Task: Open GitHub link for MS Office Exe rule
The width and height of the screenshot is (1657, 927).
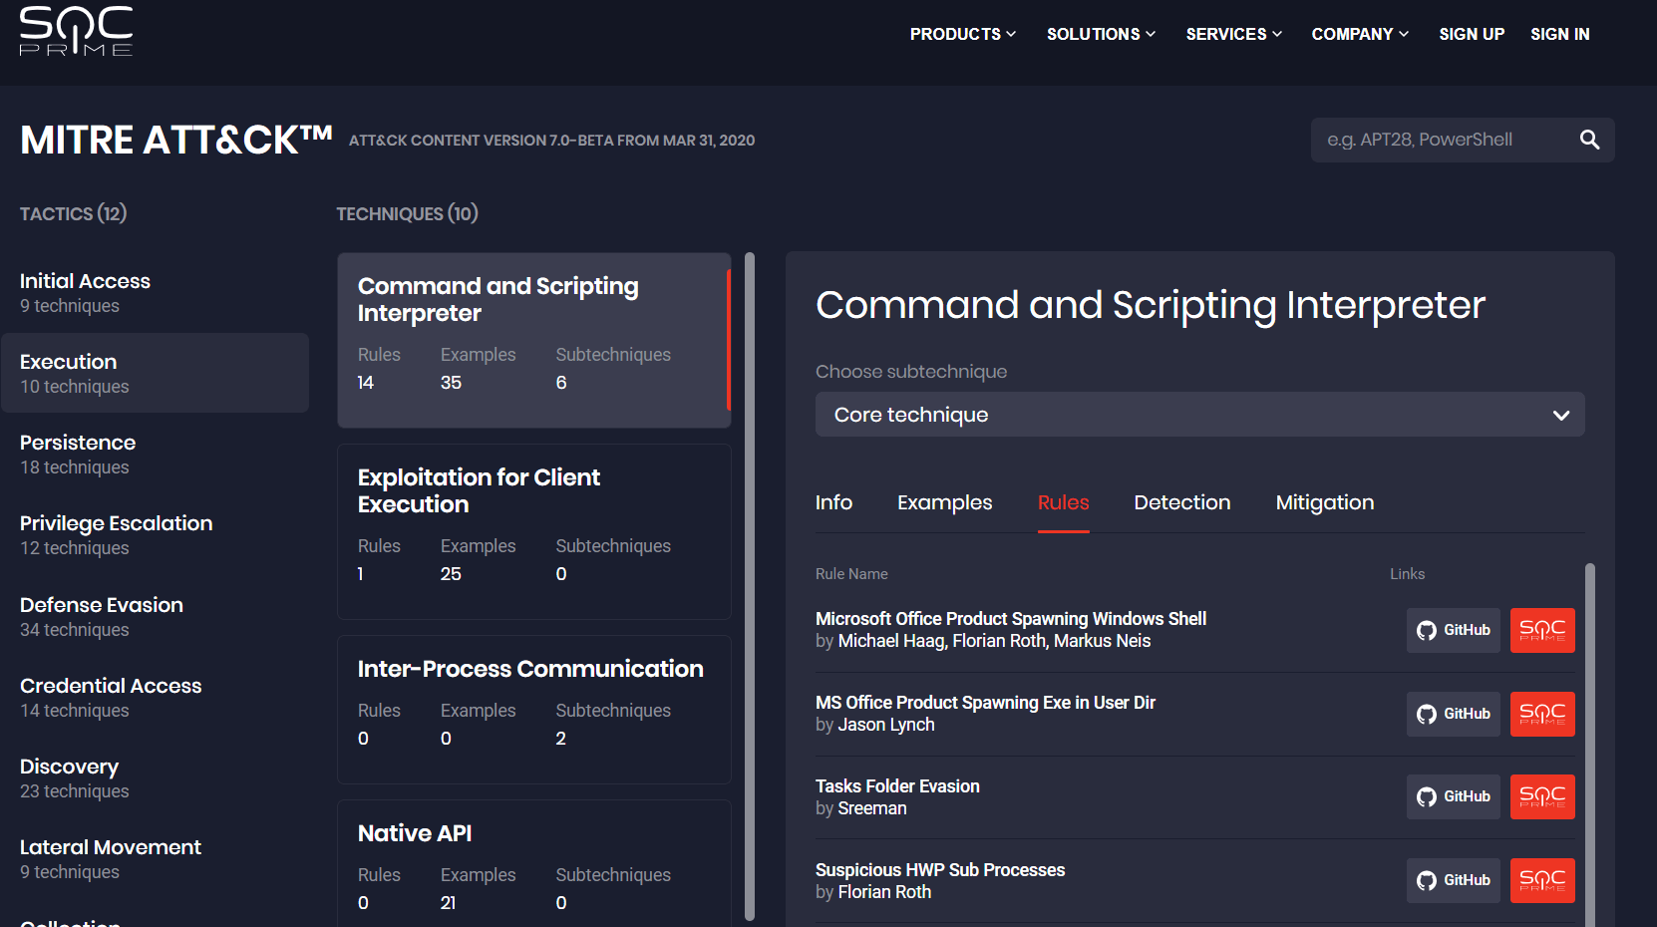Action: pos(1453,714)
